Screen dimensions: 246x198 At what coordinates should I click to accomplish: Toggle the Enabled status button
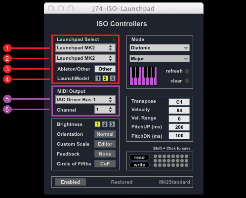70,182
